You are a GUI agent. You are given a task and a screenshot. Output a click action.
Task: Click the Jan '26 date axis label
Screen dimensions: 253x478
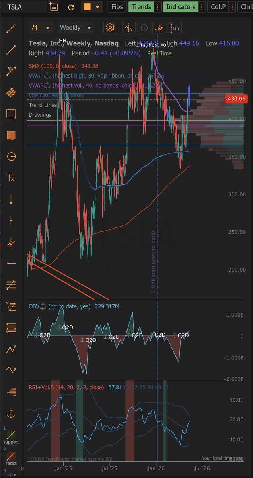click(157, 469)
